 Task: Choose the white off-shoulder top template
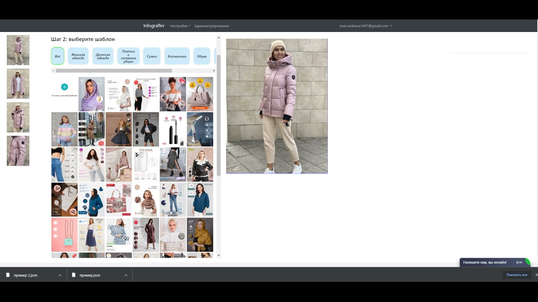tap(173, 94)
